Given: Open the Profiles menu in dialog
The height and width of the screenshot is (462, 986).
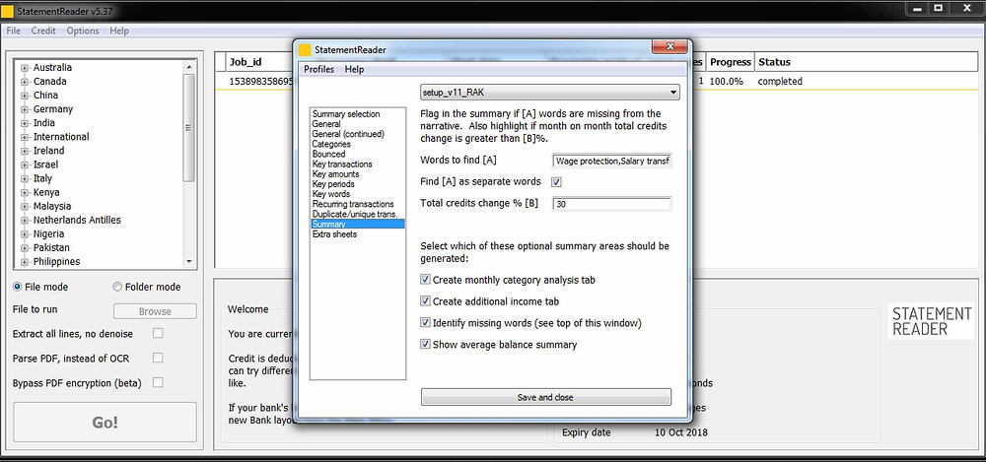Looking at the screenshot, I should pyautogui.click(x=319, y=69).
